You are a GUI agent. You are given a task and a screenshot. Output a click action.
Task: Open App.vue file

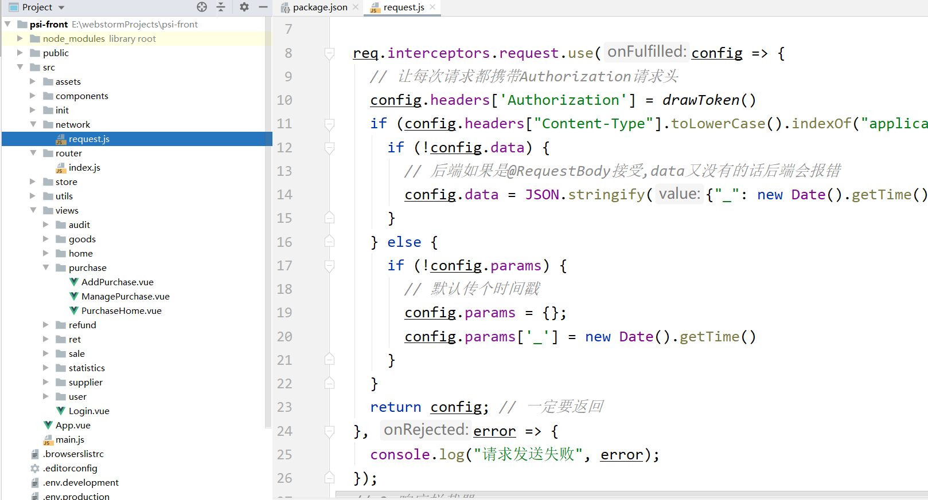[73, 425]
